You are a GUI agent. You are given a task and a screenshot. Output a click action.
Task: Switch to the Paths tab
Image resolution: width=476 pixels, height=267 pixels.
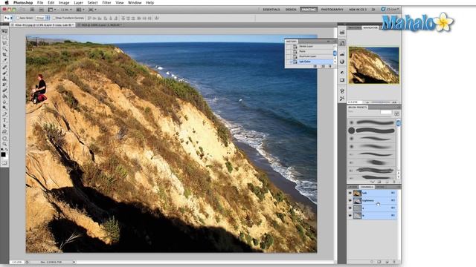[380, 187]
